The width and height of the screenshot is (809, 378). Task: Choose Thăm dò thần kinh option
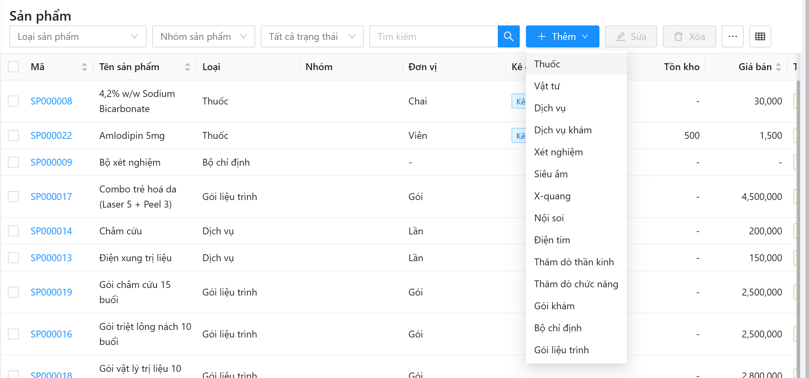click(576, 262)
